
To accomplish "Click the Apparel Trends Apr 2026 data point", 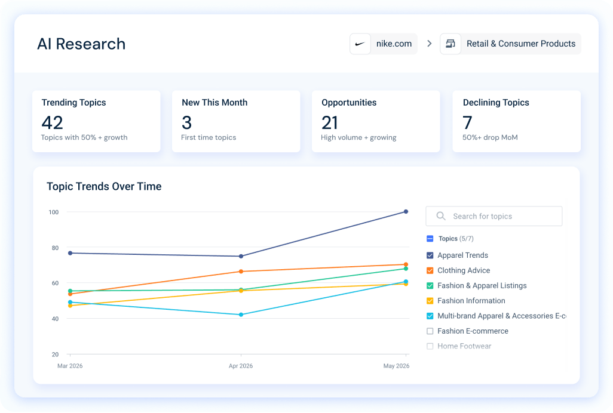I will click(x=241, y=256).
